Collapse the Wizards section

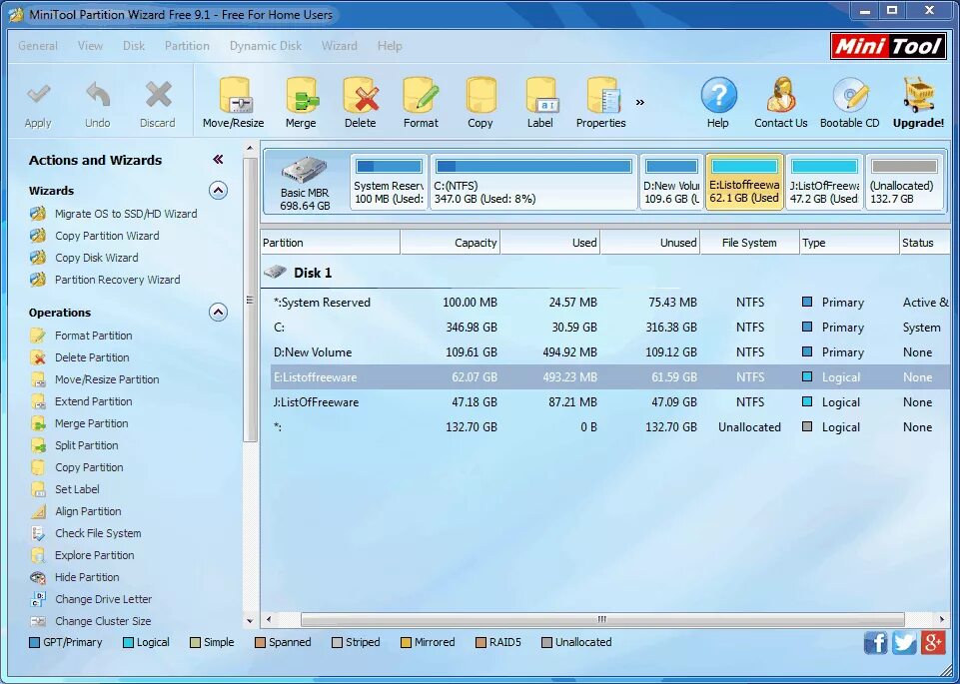[x=218, y=191]
